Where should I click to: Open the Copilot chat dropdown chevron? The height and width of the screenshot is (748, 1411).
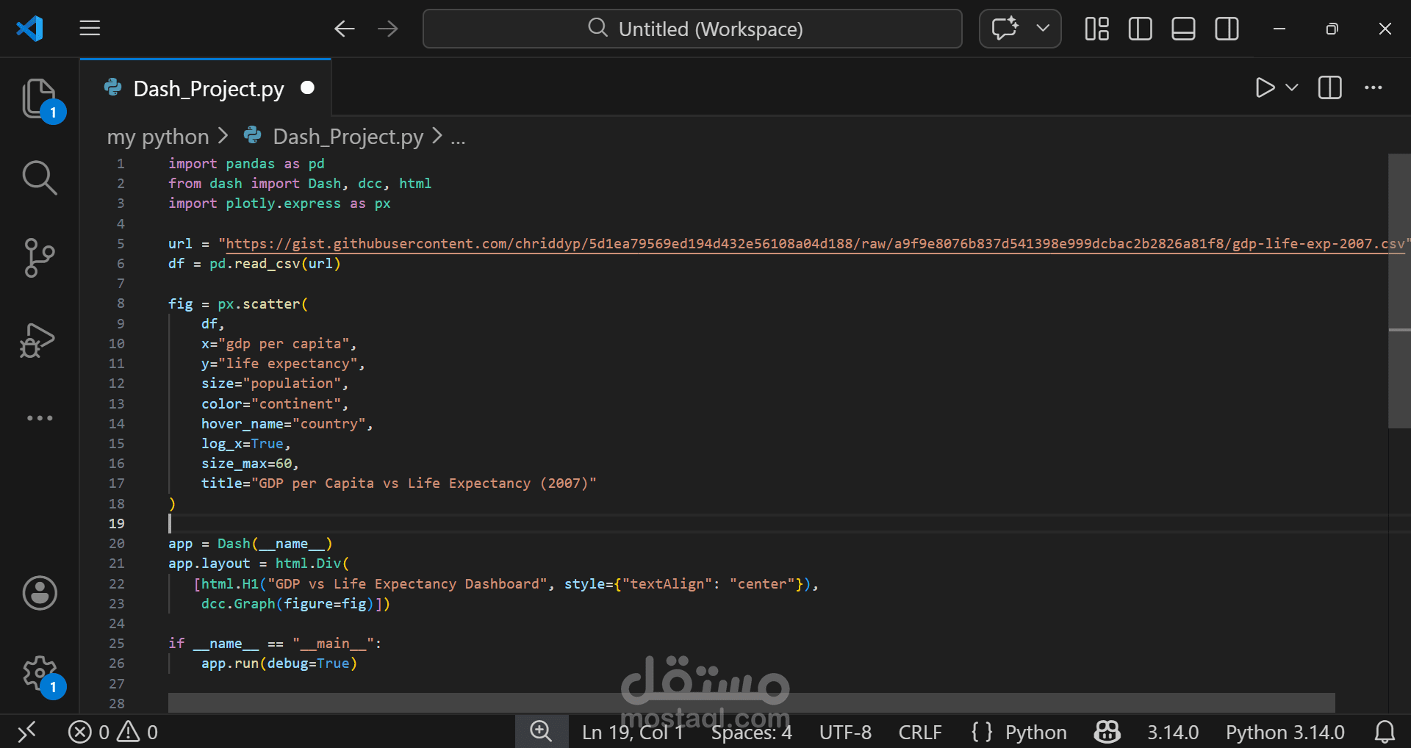point(1043,29)
